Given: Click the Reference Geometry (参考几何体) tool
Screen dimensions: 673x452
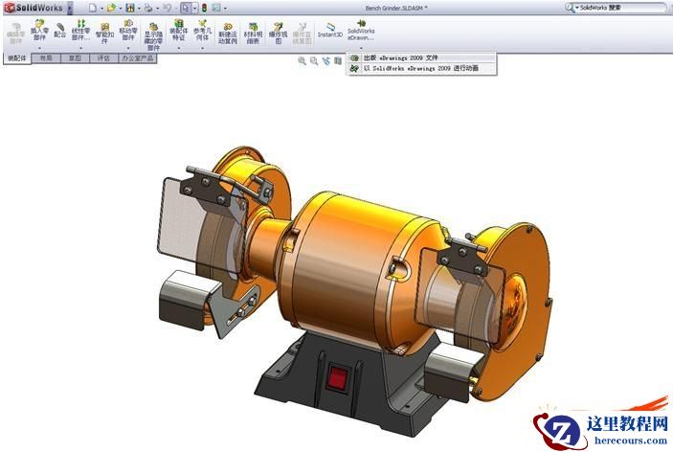Looking at the screenshot, I should pos(202,31).
